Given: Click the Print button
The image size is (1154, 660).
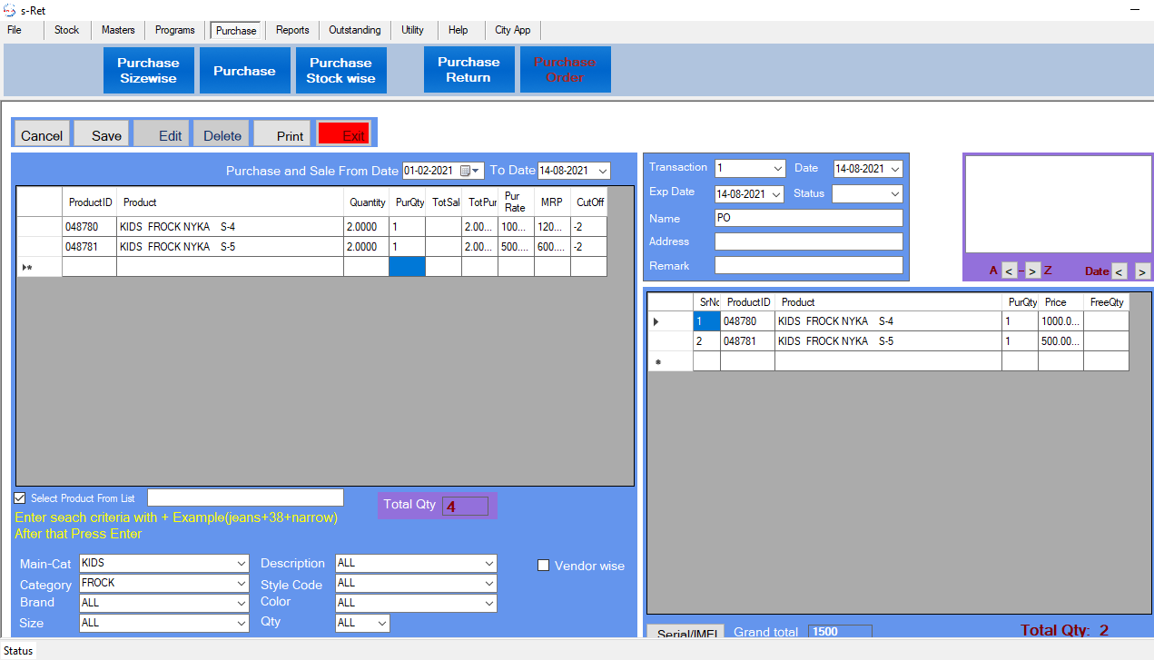Looking at the screenshot, I should (x=282, y=134).
